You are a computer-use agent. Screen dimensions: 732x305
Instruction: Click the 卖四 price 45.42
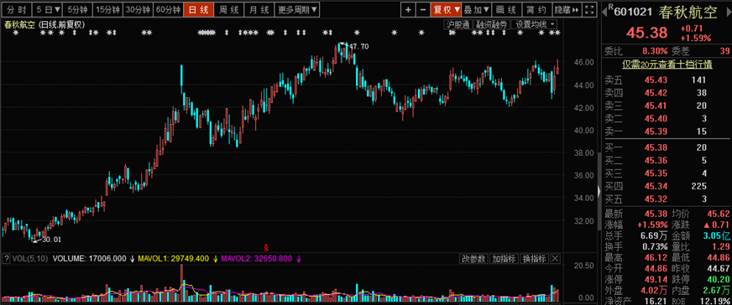tap(656, 93)
